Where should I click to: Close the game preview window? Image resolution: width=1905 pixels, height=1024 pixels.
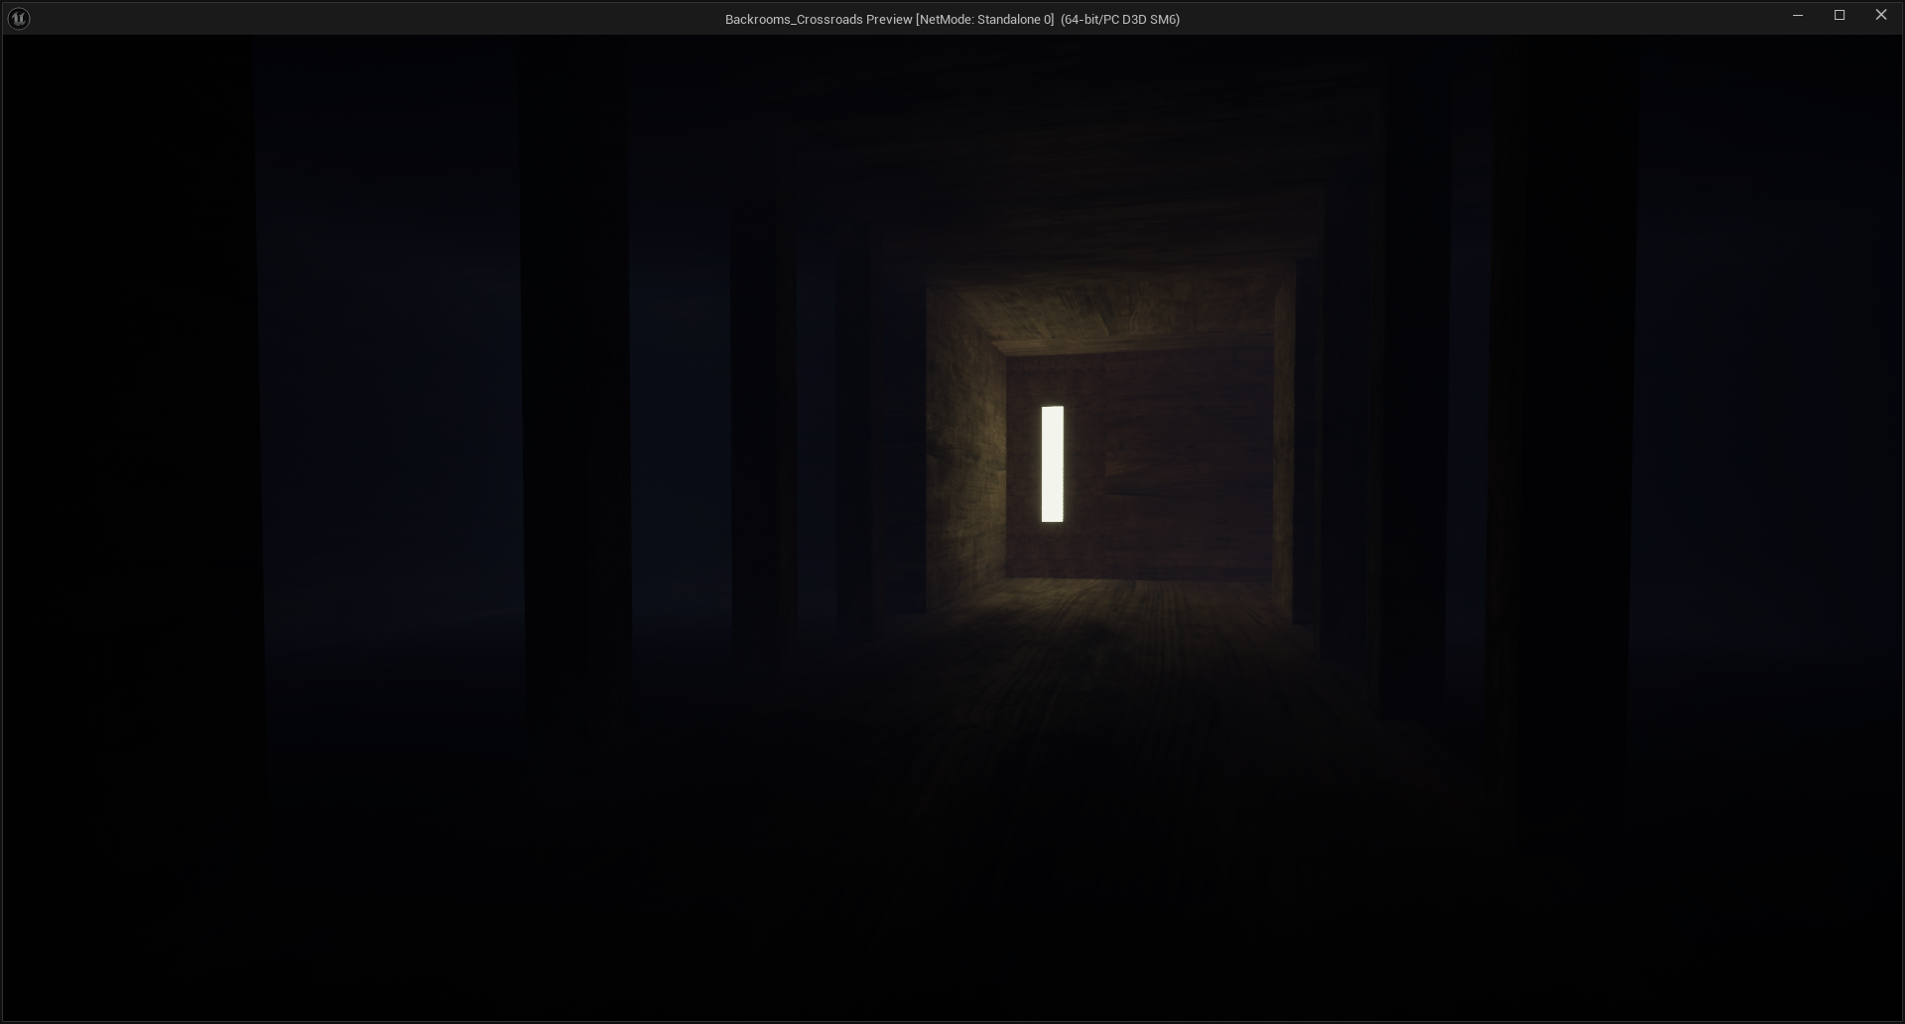(x=1880, y=16)
